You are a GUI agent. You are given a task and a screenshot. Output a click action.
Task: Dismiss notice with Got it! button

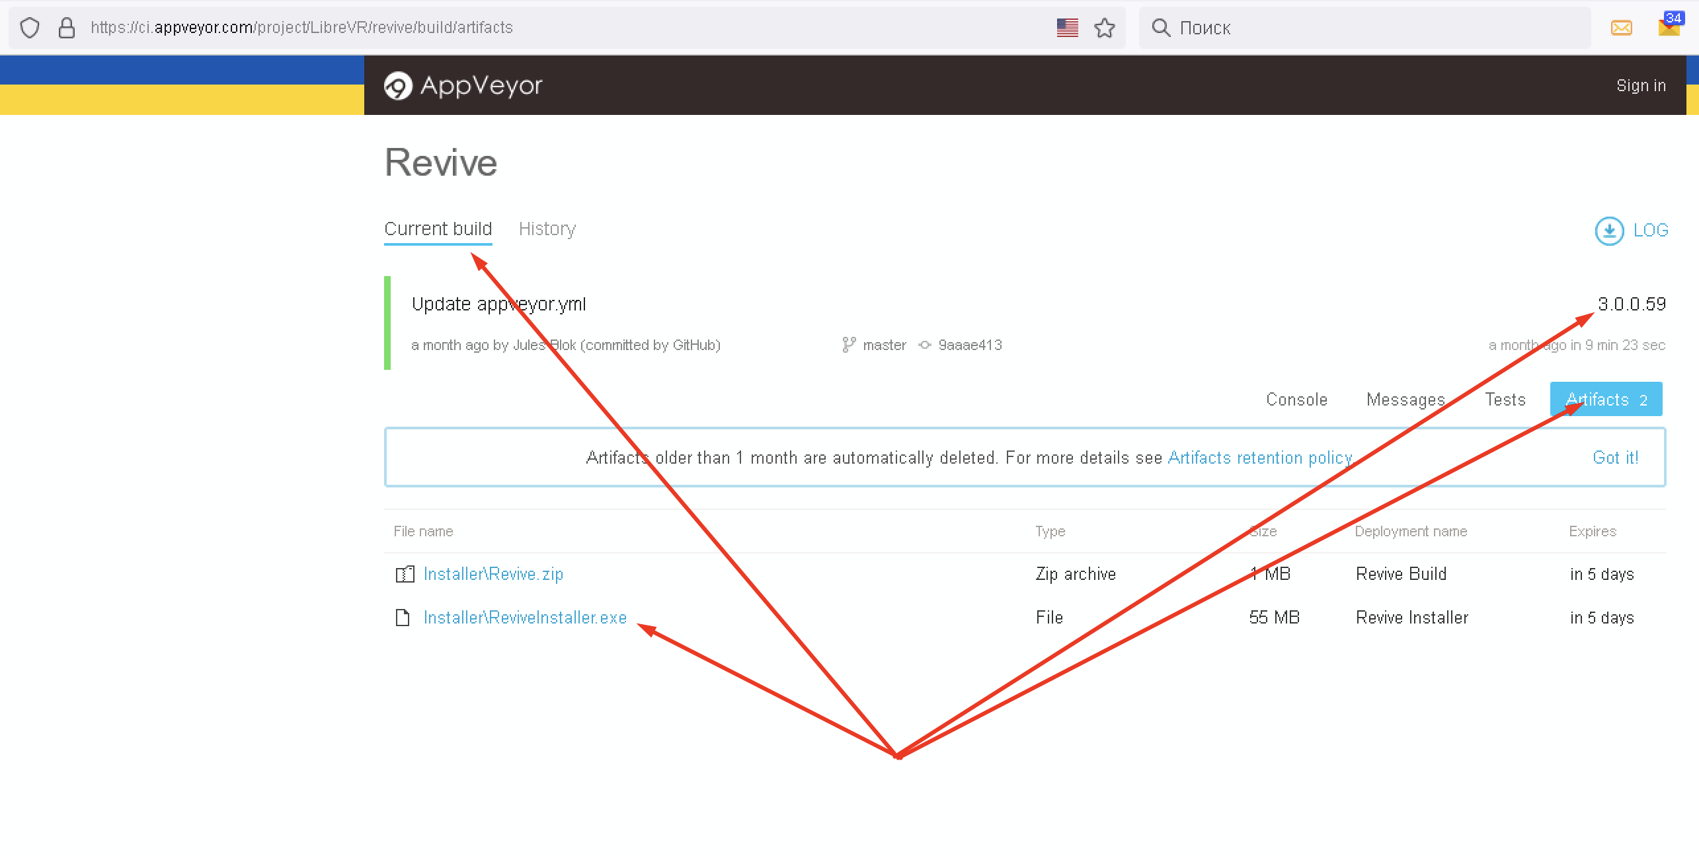[x=1615, y=458]
